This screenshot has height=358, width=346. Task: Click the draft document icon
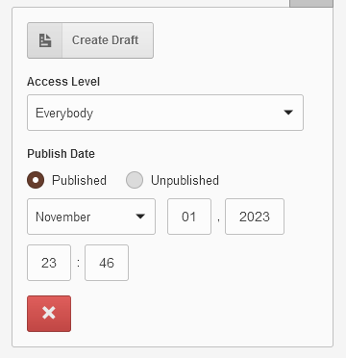point(45,40)
